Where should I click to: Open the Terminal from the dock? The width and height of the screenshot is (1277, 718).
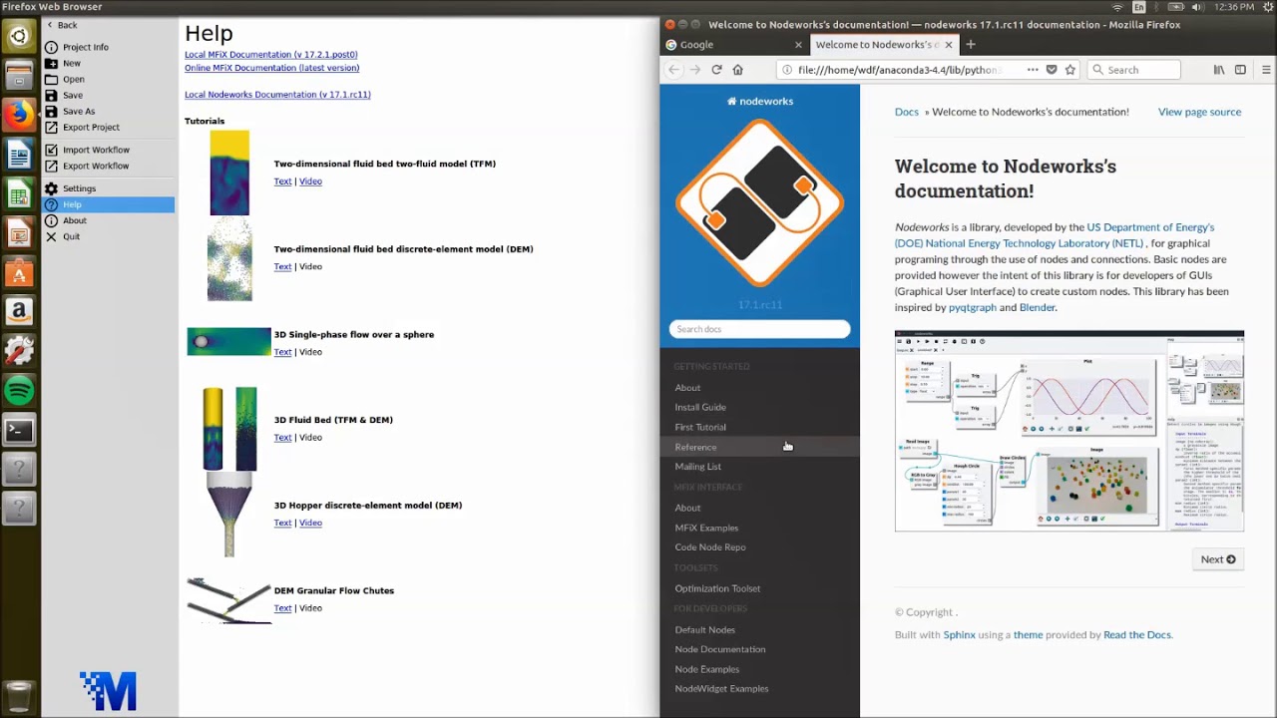(x=19, y=431)
